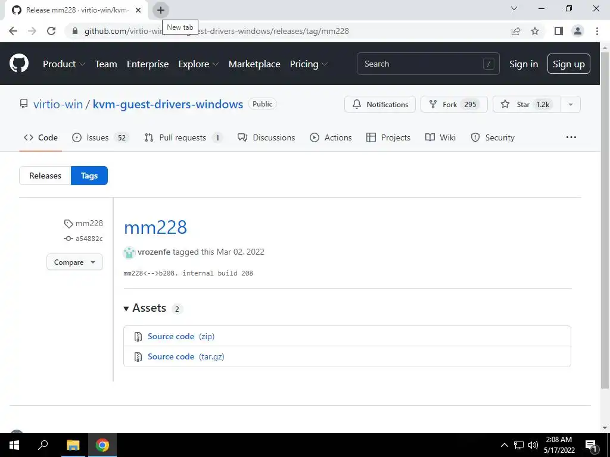Click the browser address bar URL
The width and height of the screenshot is (610, 457).
217,31
